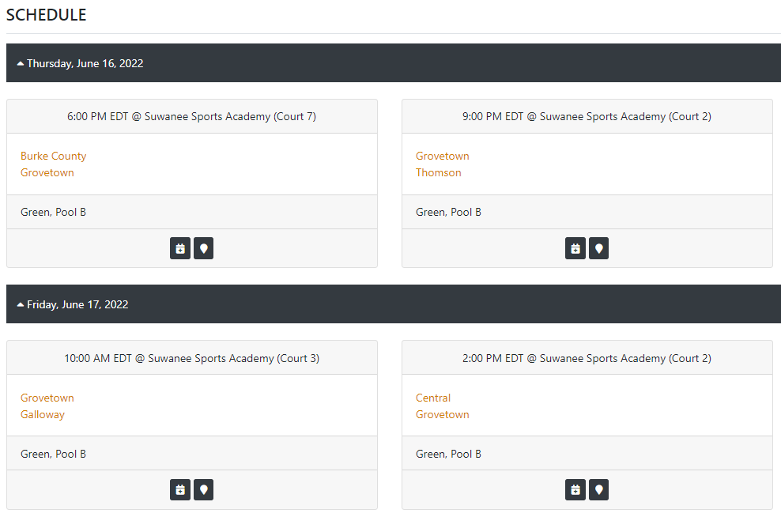Add Burke County vs Grovetown game to calendar

point(179,248)
